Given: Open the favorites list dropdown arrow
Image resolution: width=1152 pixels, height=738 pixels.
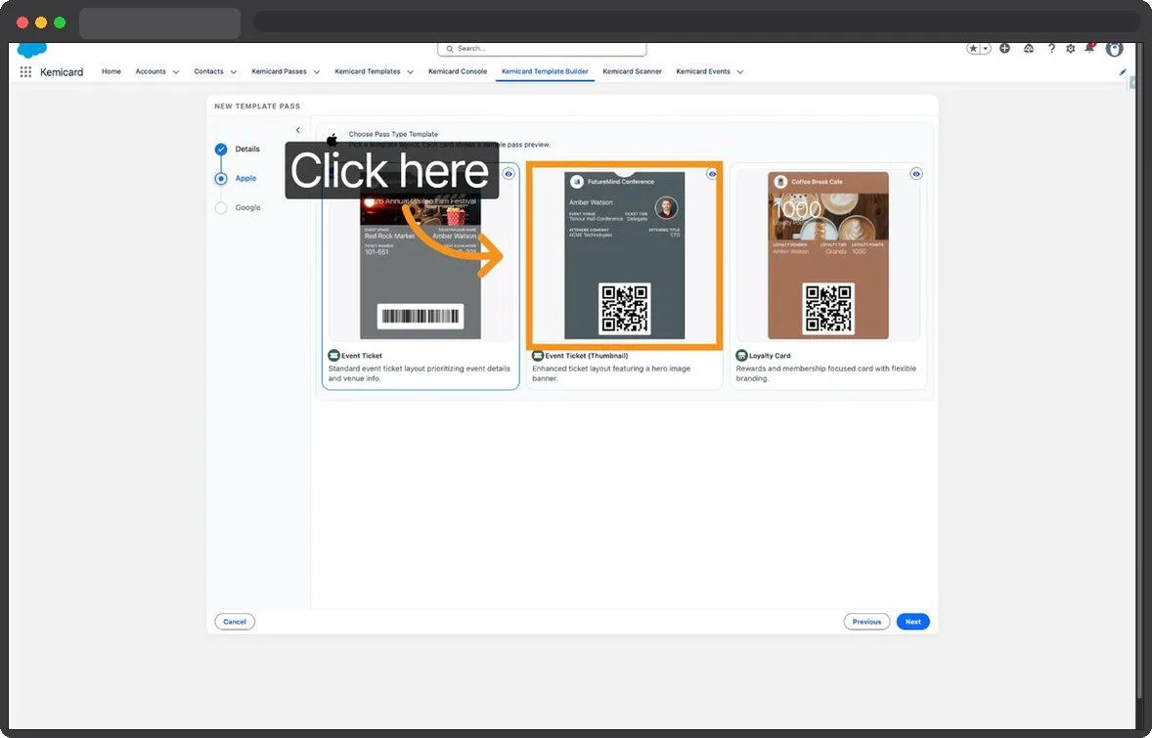Looking at the screenshot, I should tap(986, 49).
